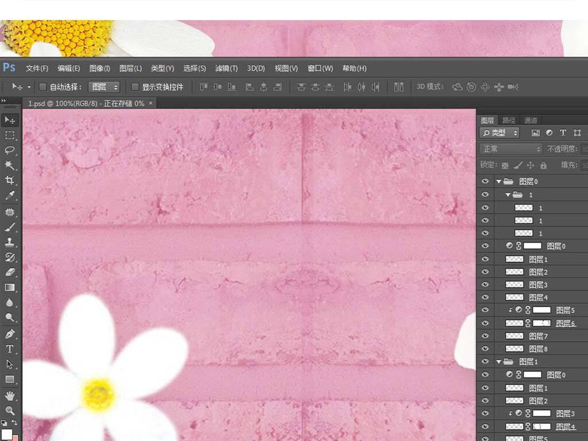Close the 1.psd document tab
This screenshot has width=588, height=441.
coord(151,103)
